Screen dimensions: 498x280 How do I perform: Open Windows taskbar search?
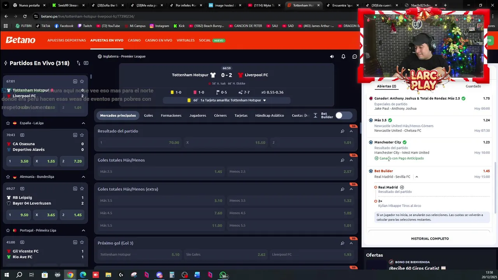tap(19, 275)
